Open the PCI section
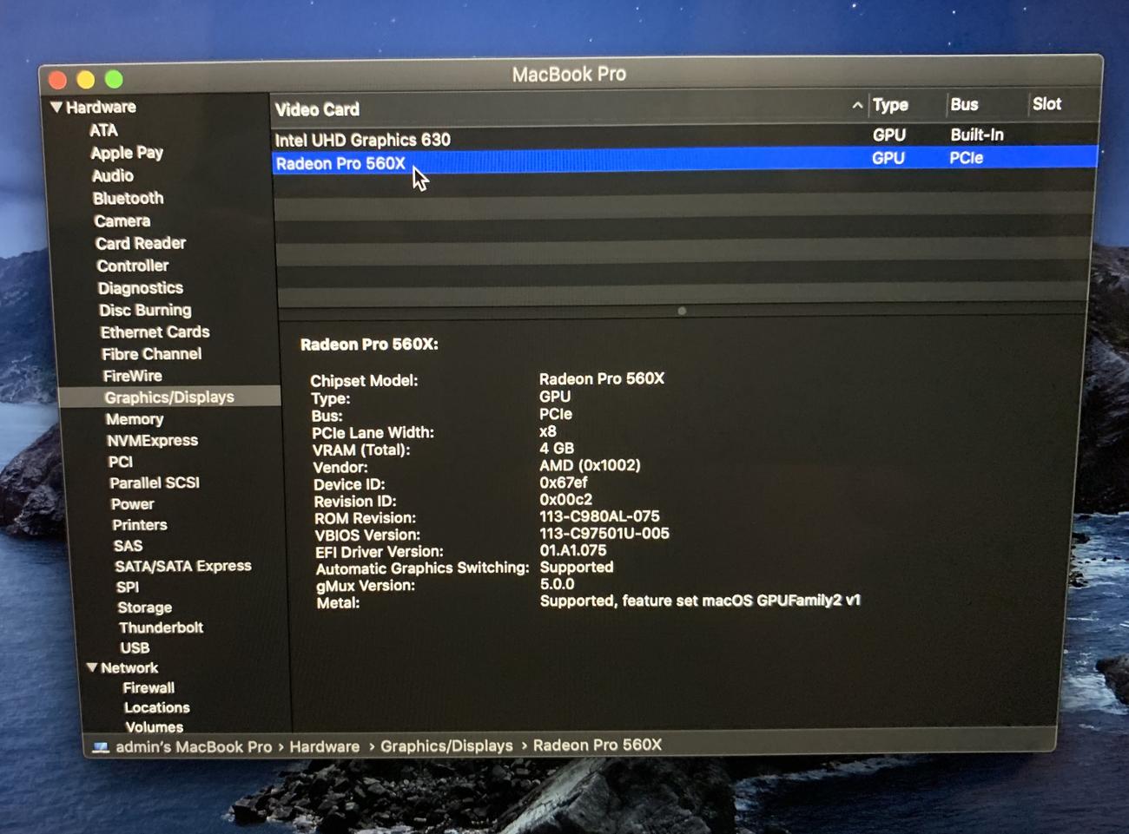Viewport: 1129px width, 834px height. [x=121, y=462]
